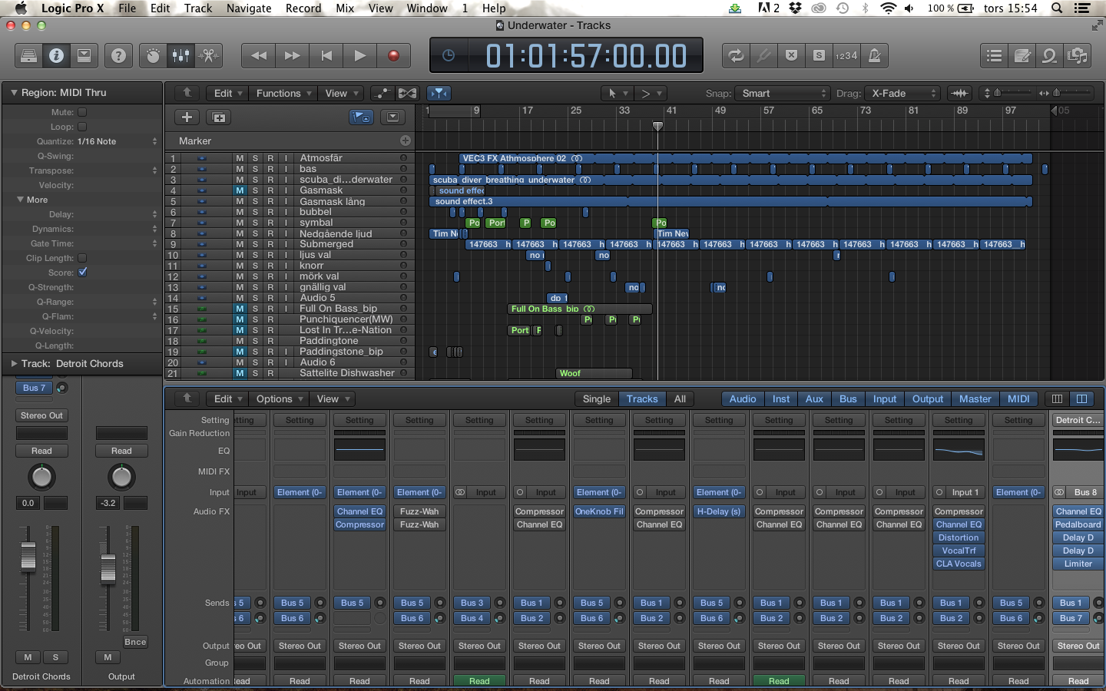Click the Detroit Chords volume fader
The height and width of the screenshot is (691, 1106).
28,556
